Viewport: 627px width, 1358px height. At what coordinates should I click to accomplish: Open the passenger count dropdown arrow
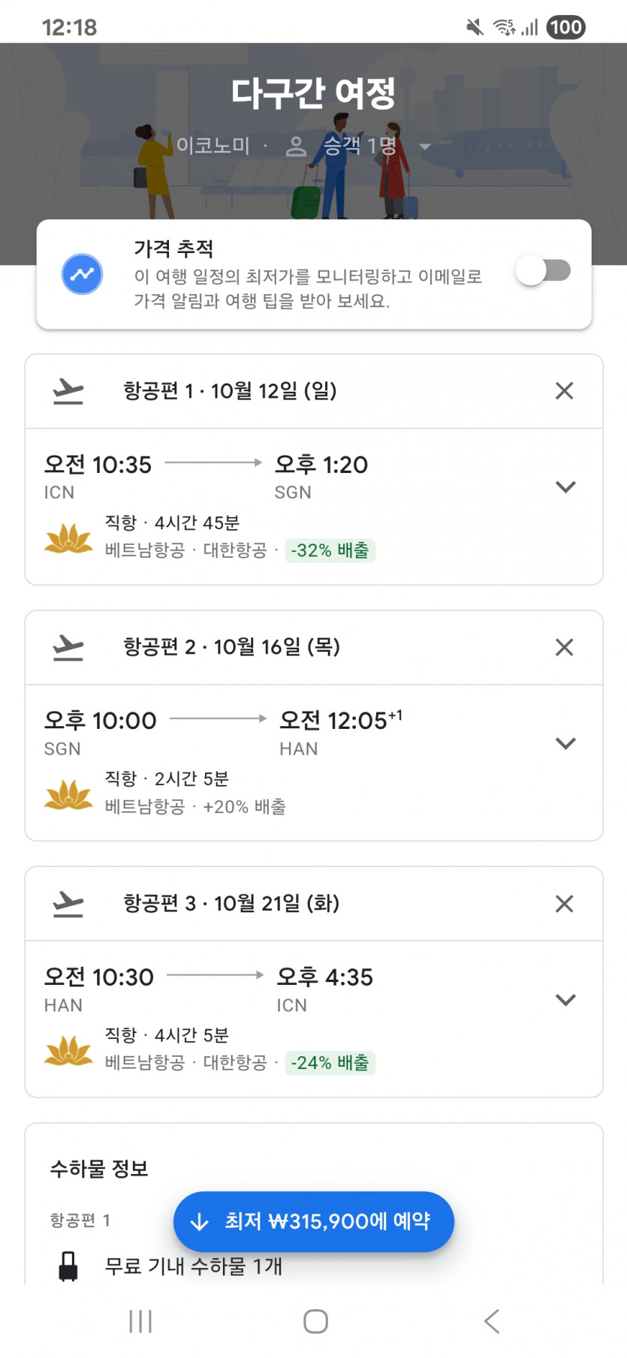click(x=425, y=146)
